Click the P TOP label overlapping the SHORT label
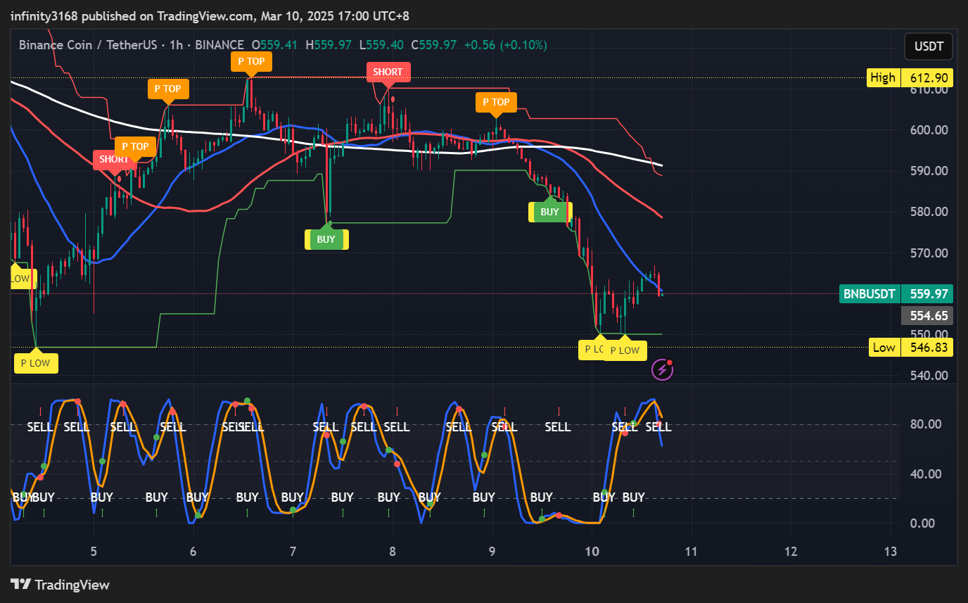This screenshot has height=603, width=968. point(135,146)
